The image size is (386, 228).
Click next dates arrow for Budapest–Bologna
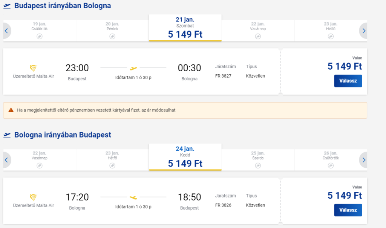click(363, 31)
